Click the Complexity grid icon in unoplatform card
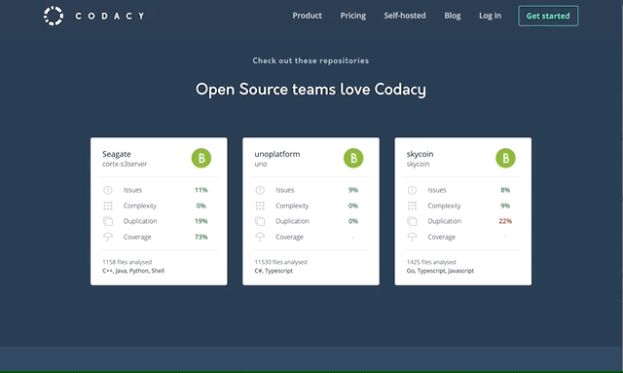 pyautogui.click(x=260, y=205)
